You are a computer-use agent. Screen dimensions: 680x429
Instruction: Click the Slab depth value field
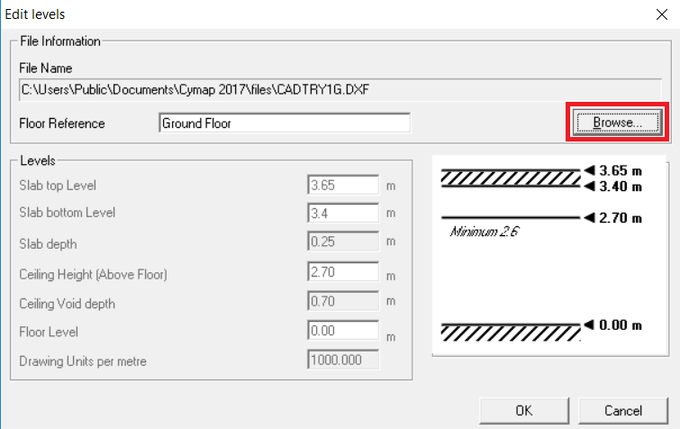point(343,242)
